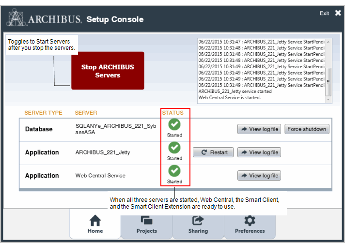Click log panel scroll up arrow

click(328, 42)
